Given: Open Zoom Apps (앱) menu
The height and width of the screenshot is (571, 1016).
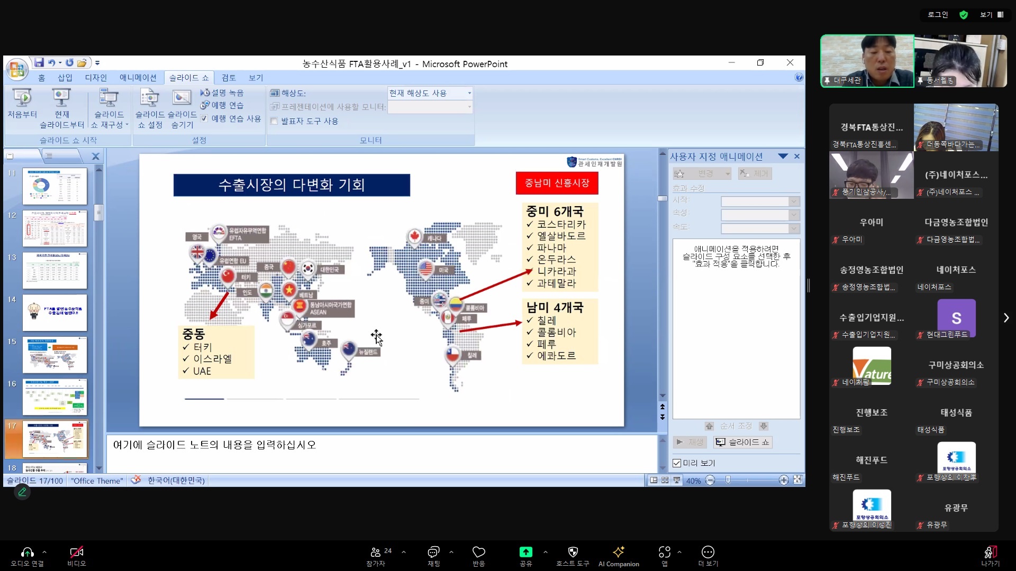Looking at the screenshot, I should 665,556.
